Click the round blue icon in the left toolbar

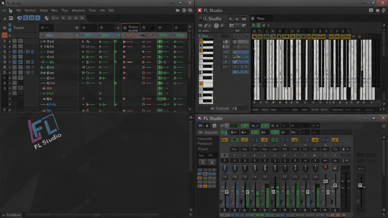click(19, 18)
